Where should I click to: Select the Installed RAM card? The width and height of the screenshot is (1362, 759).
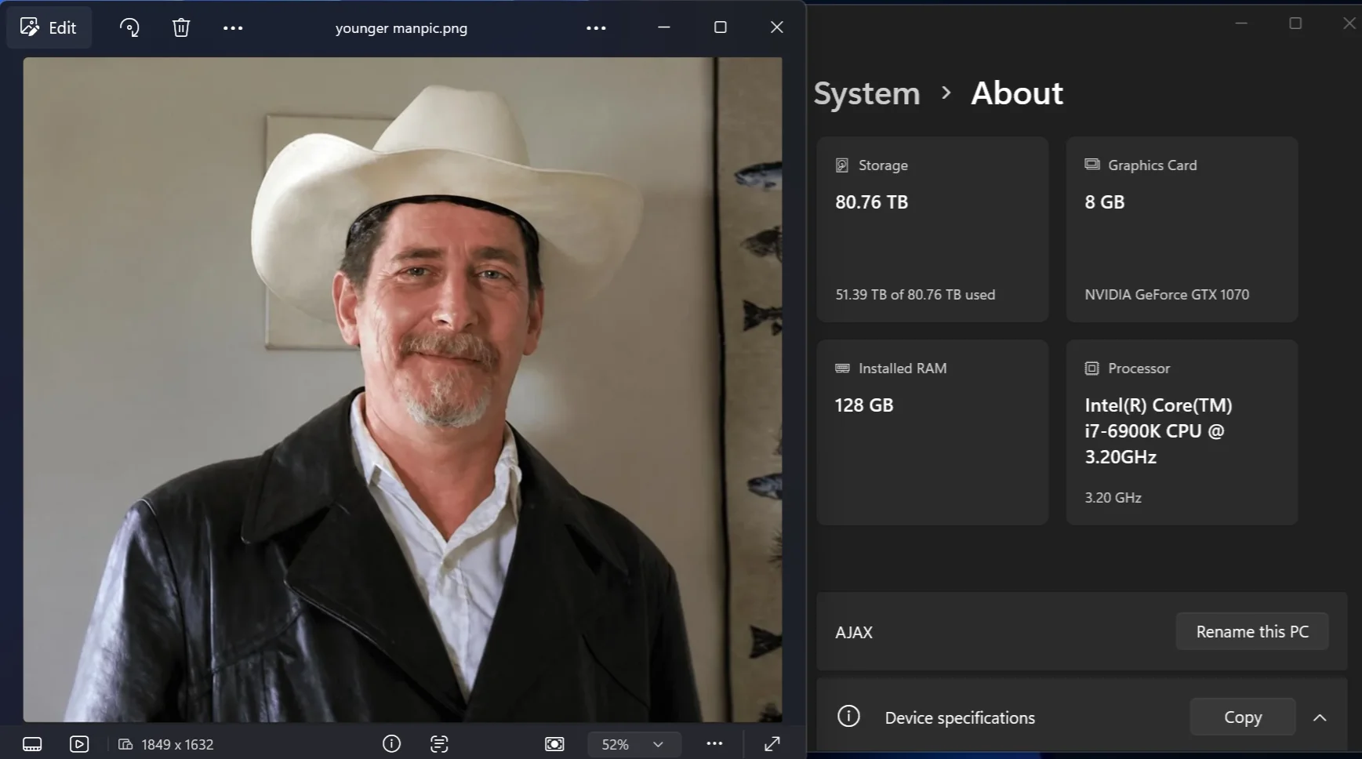coord(932,432)
